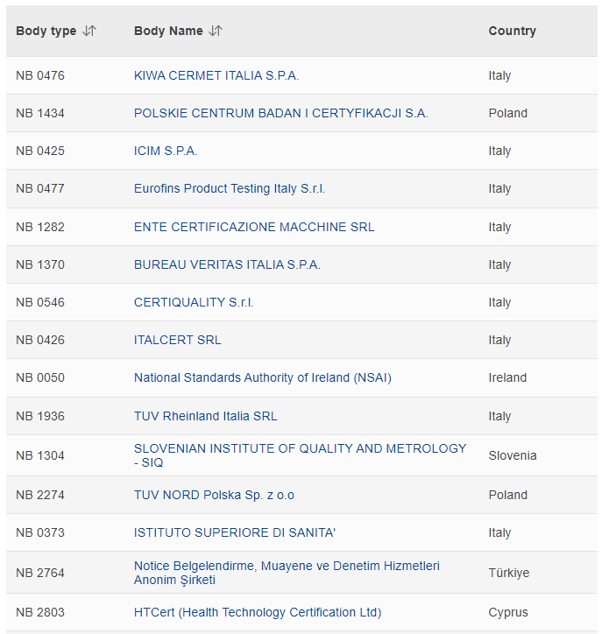This screenshot has height=634, width=602.
Task: Click the Body Name header label
Action: coord(168,31)
